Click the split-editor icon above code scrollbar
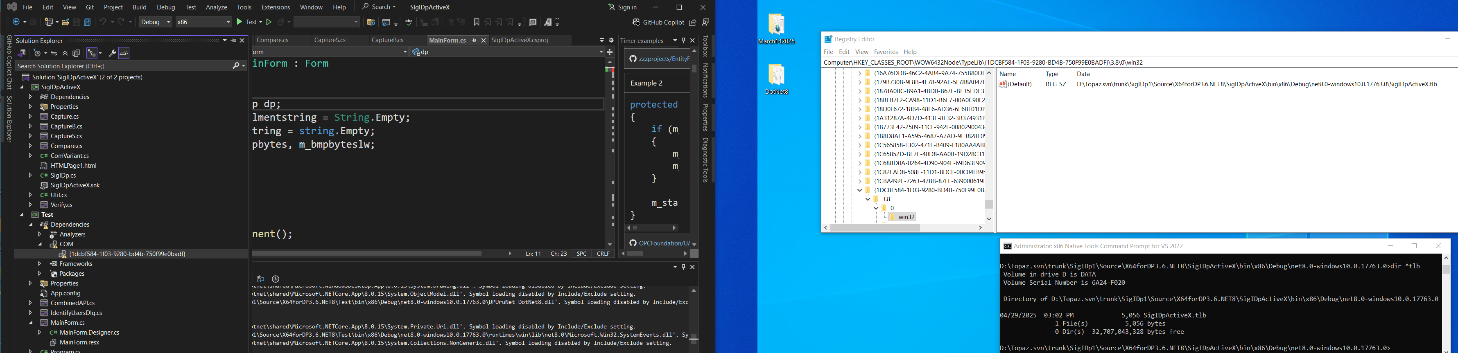Image resolution: width=1458 pixels, height=353 pixels. click(x=610, y=52)
